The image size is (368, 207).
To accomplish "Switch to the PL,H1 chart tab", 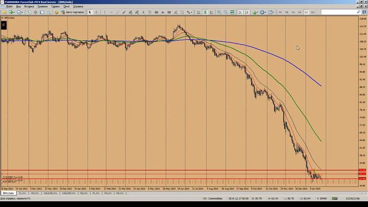I will pos(96,193).
